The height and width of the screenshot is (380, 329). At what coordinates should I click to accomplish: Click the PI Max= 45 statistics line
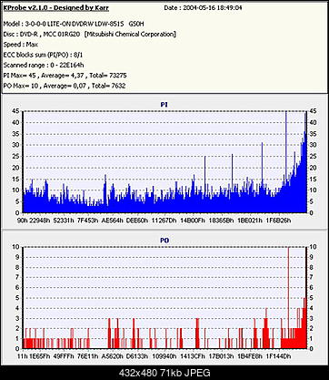[65, 76]
